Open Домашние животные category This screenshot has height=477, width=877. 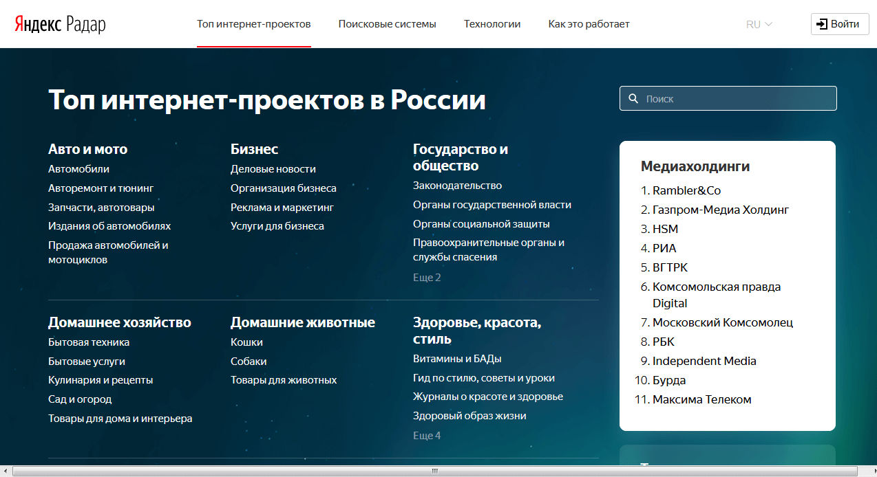click(303, 322)
